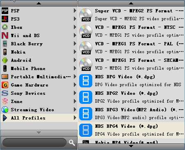Open the Wii and DS category

pyautogui.click(x=39, y=35)
